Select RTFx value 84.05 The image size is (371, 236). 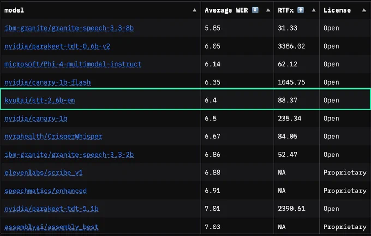pyautogui.click(x=288, y=137)
